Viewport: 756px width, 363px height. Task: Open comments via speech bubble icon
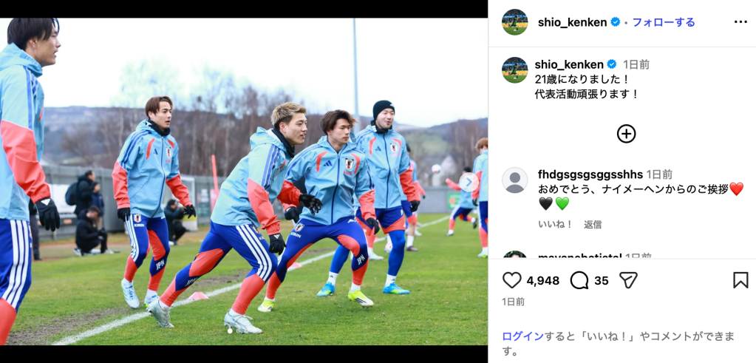[579, 280]
